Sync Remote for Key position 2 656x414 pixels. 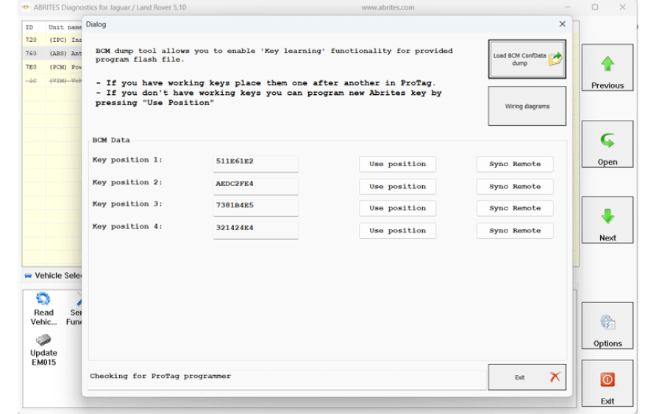[x=515, y=187]
